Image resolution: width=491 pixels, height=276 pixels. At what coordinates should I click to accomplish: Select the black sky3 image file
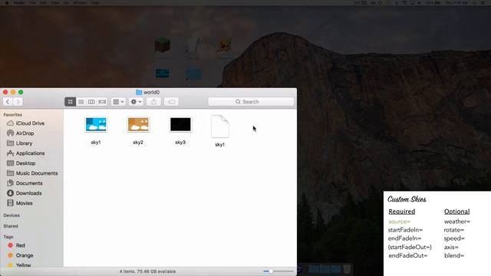point(180,124)
